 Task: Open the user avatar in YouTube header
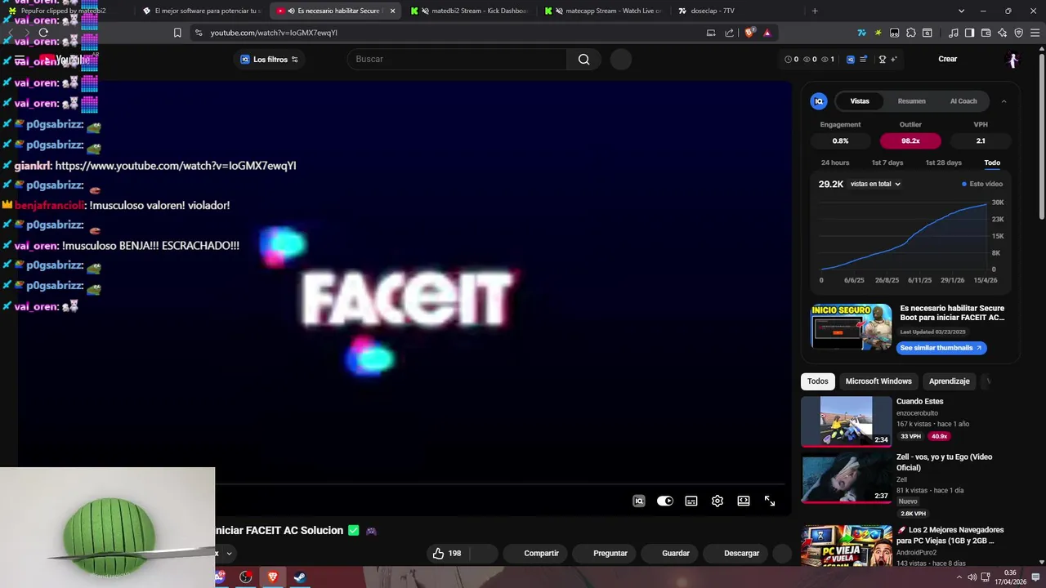(1012, 59)
